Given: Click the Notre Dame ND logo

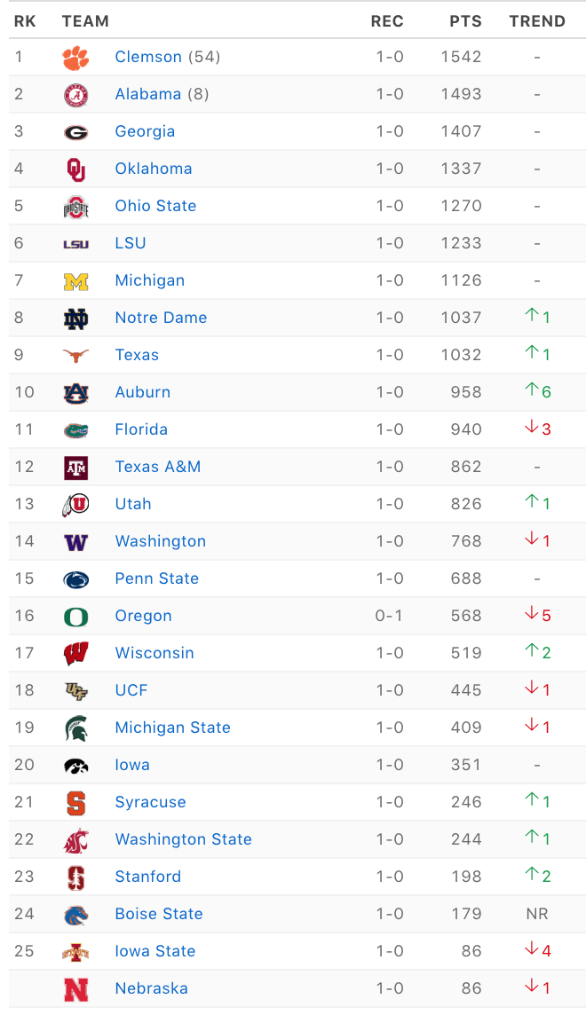Looking at the screenshot, I should [x=75, y=319].
